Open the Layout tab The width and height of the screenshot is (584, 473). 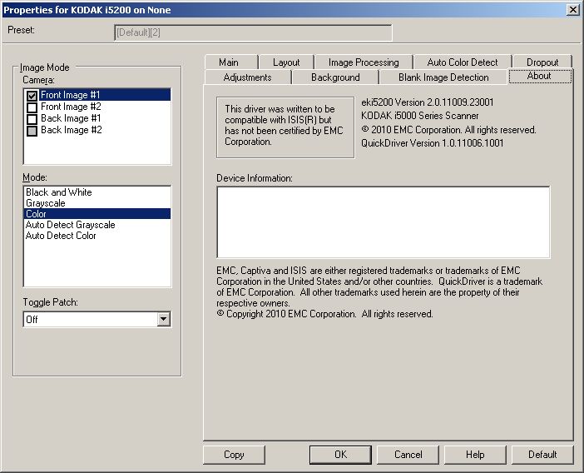click(286, 62)
